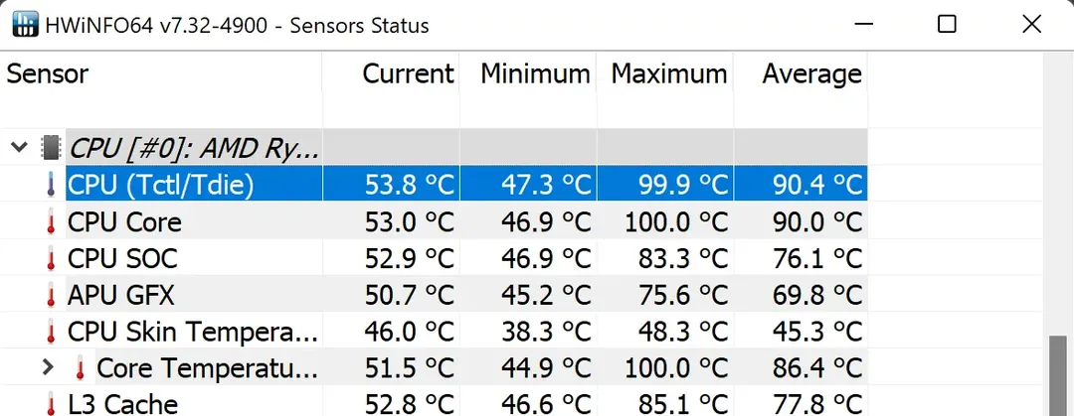Click the Sensor column header

48,74
